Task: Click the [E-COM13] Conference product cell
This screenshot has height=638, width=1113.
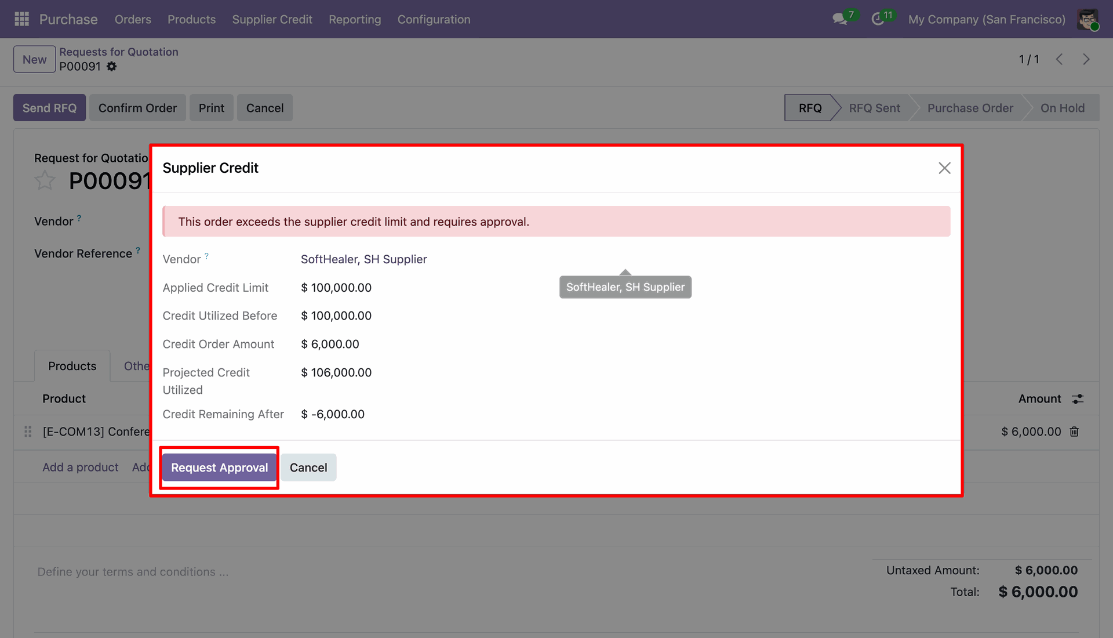Action: 96,432
